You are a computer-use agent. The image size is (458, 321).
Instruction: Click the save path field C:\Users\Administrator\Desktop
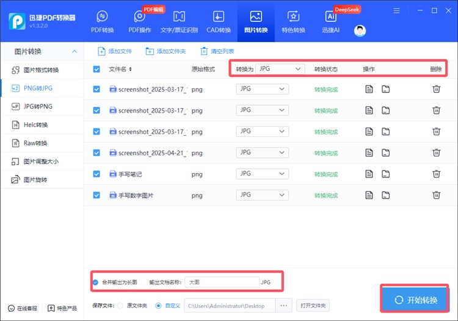tap(230, 306)
